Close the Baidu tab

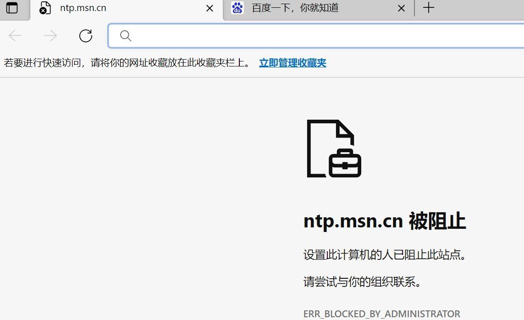coord(401,8)
